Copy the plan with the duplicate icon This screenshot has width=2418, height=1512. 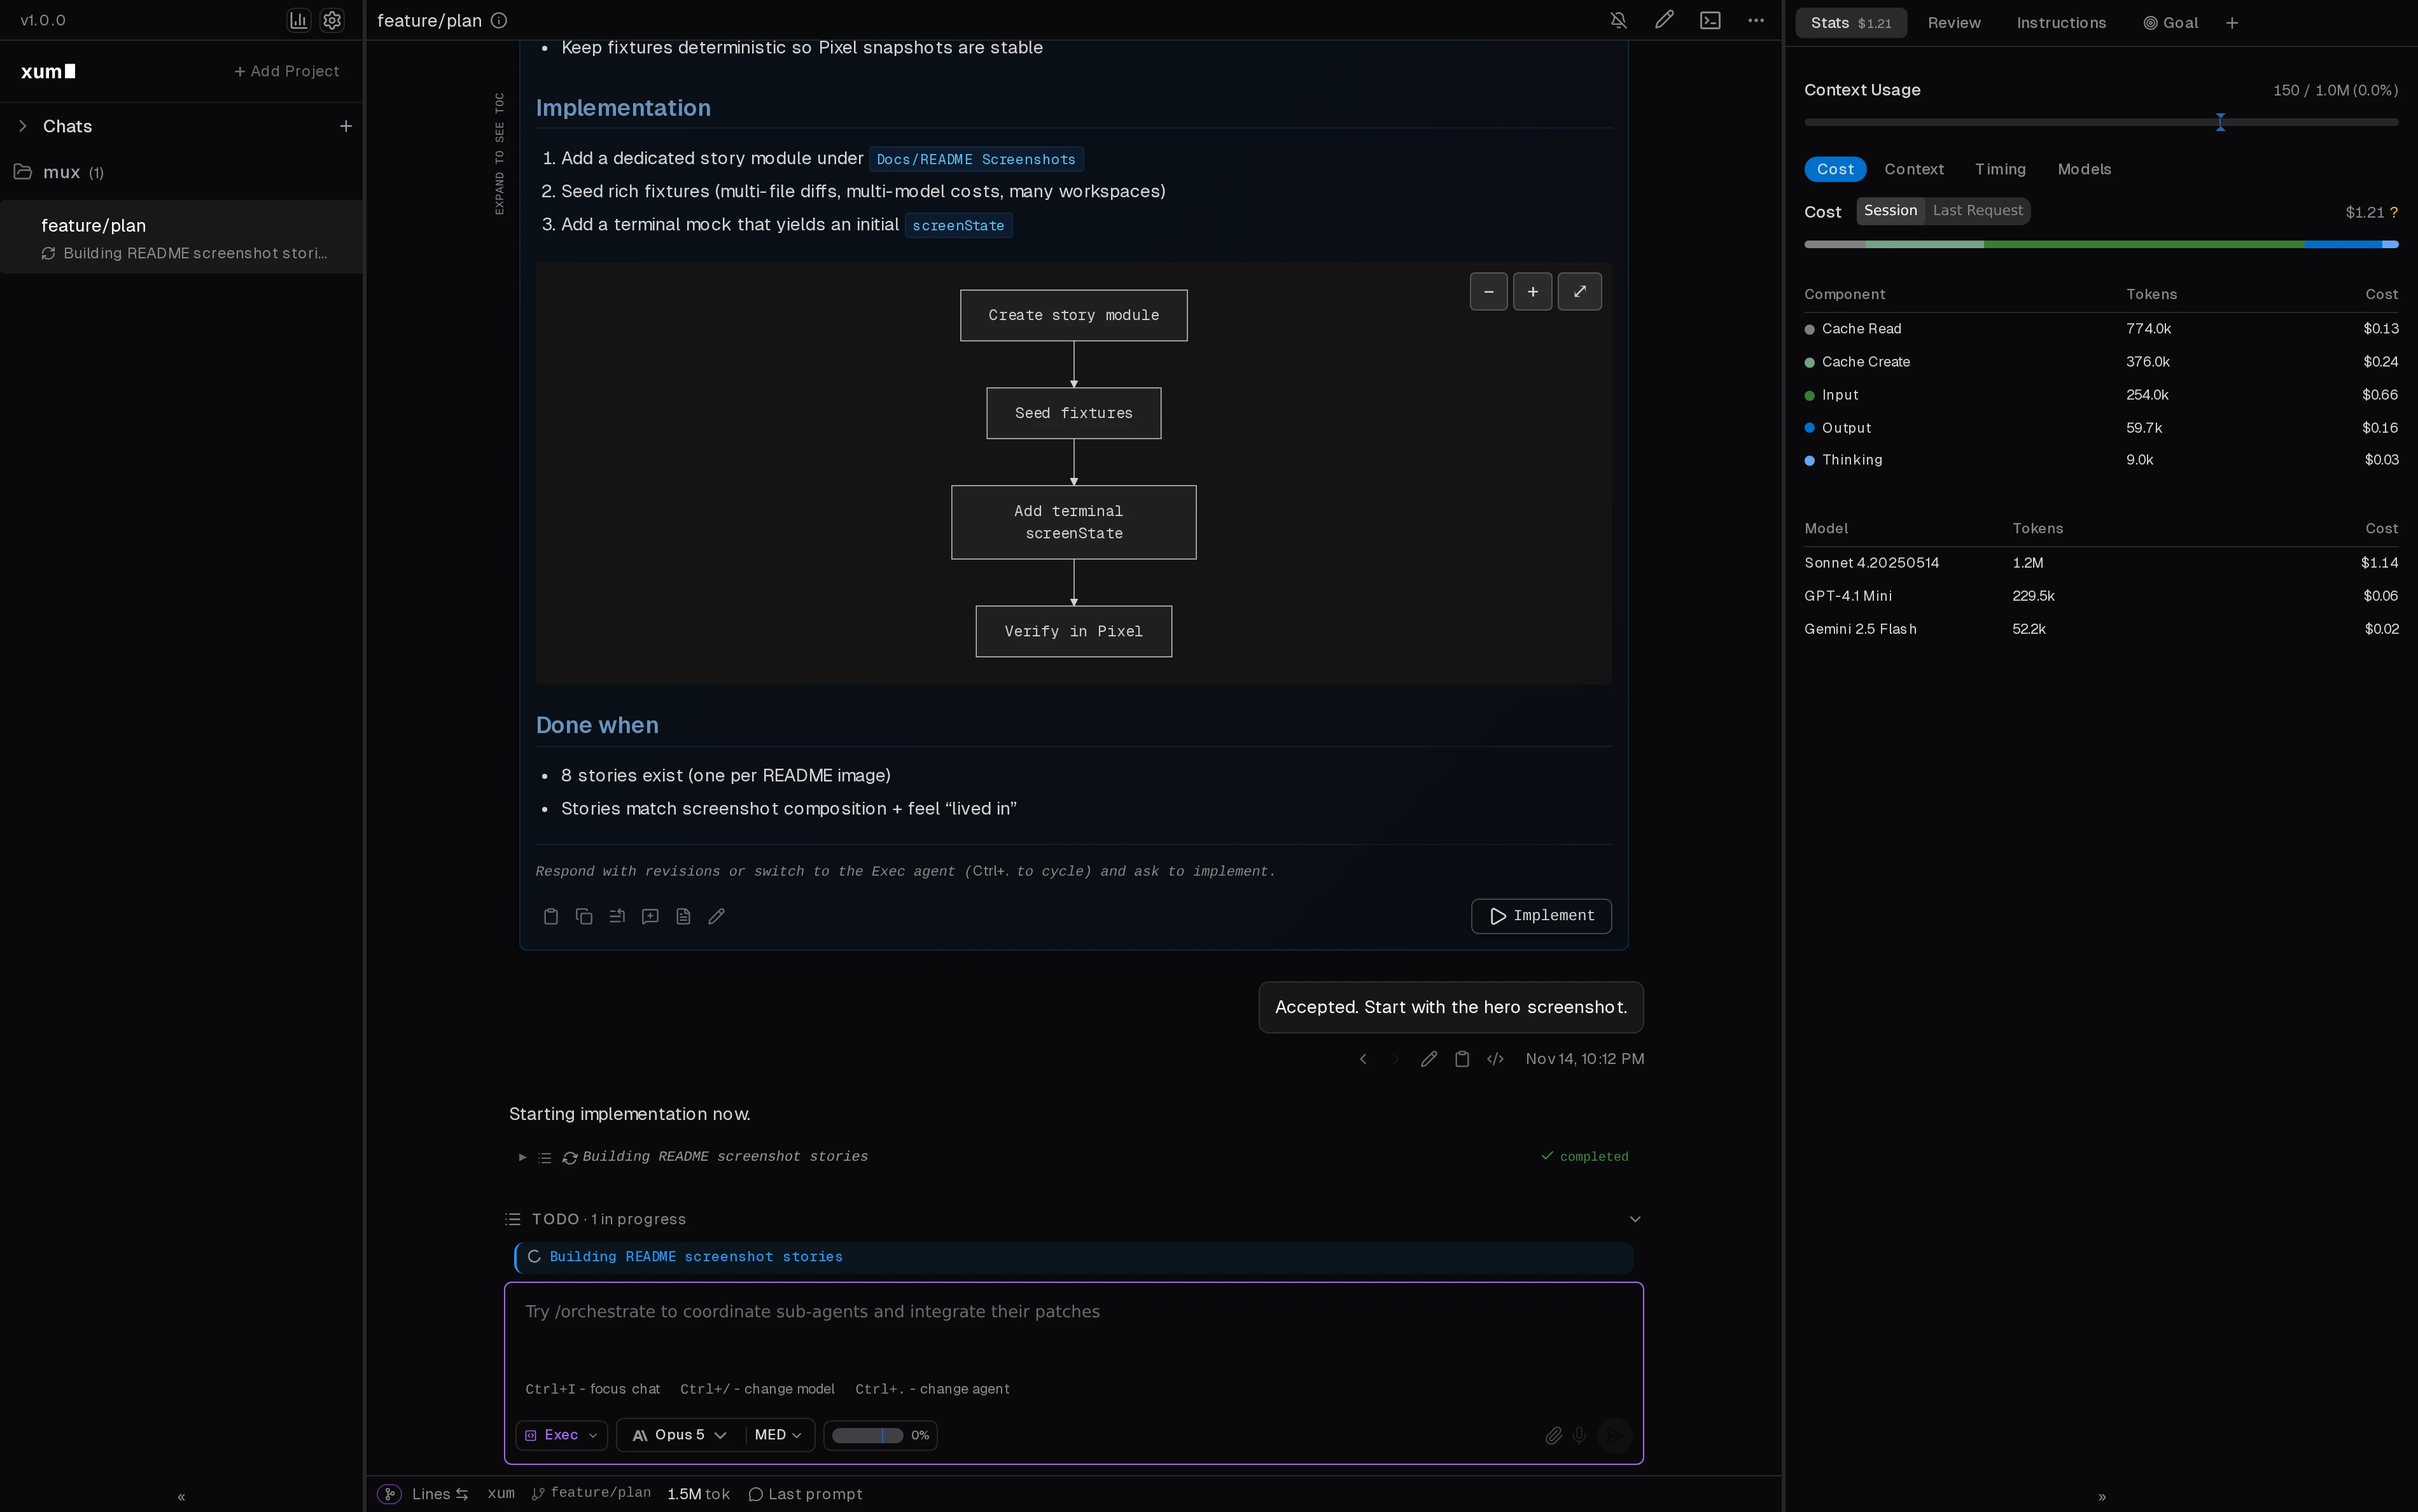[x=584, y=916]
